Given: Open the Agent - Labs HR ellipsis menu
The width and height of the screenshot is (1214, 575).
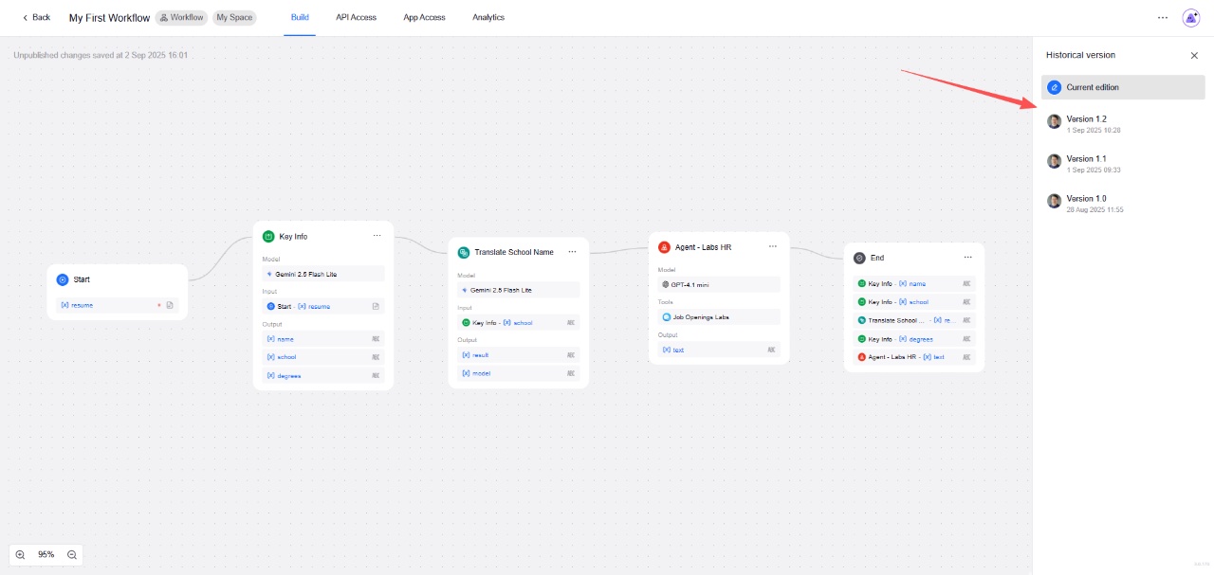Looking at the screenshot, I should [773, 247].
